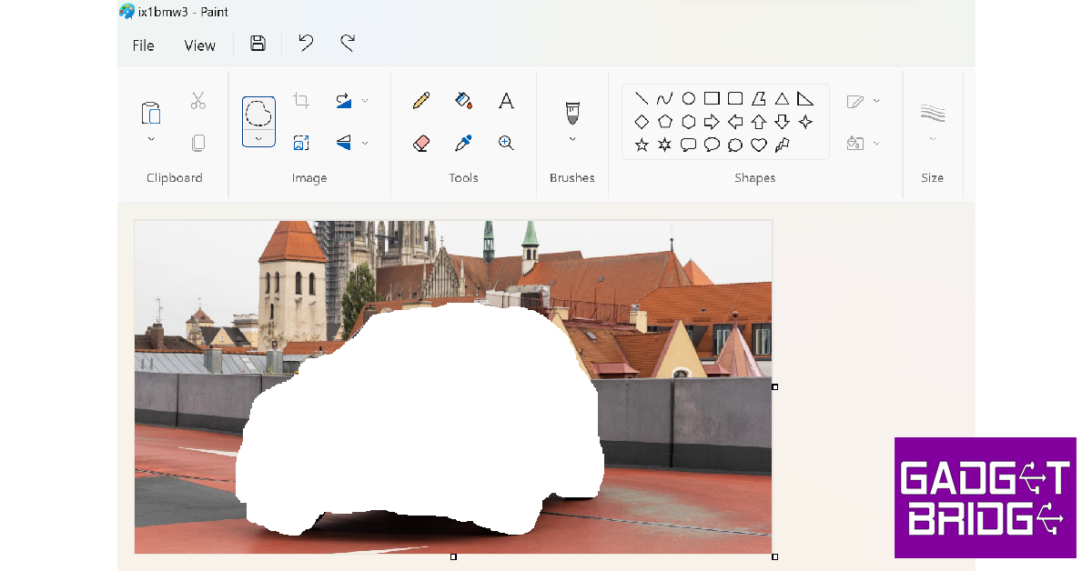The width and height of the screenshot is (1092, 571).
Task: Click the Cut scissors icon
Action: (x=197, y=100)
